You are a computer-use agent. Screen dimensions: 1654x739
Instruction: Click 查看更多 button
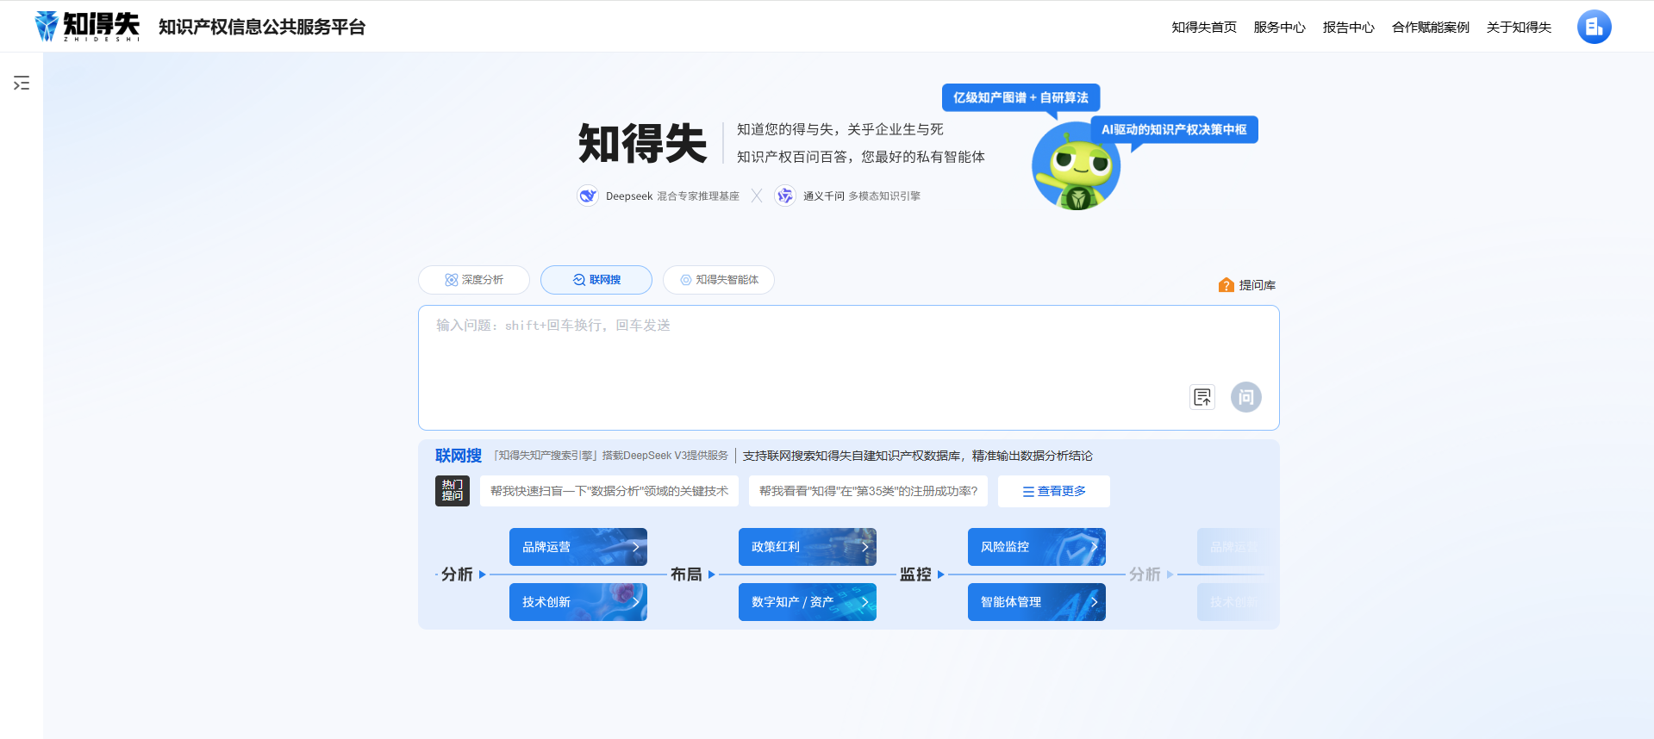1054,491
